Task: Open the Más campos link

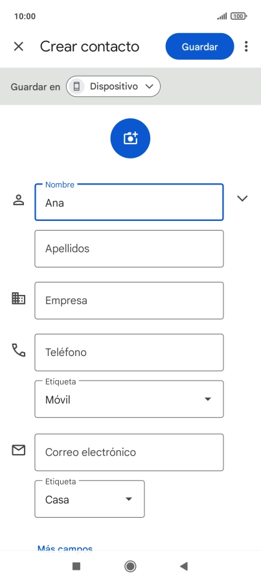Action: point(65,548)
